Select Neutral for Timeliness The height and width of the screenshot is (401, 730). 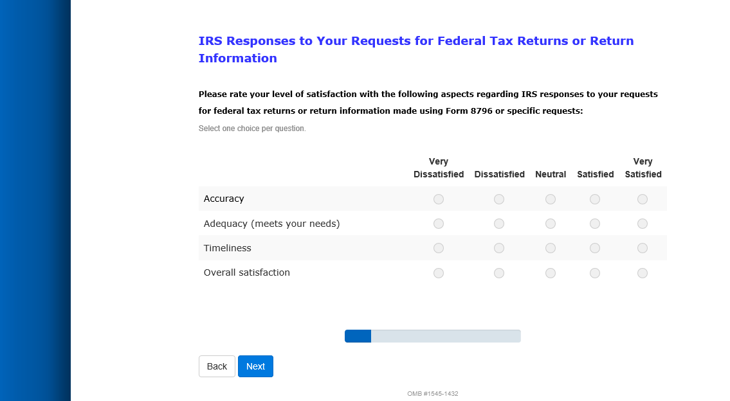pos(551,248)
